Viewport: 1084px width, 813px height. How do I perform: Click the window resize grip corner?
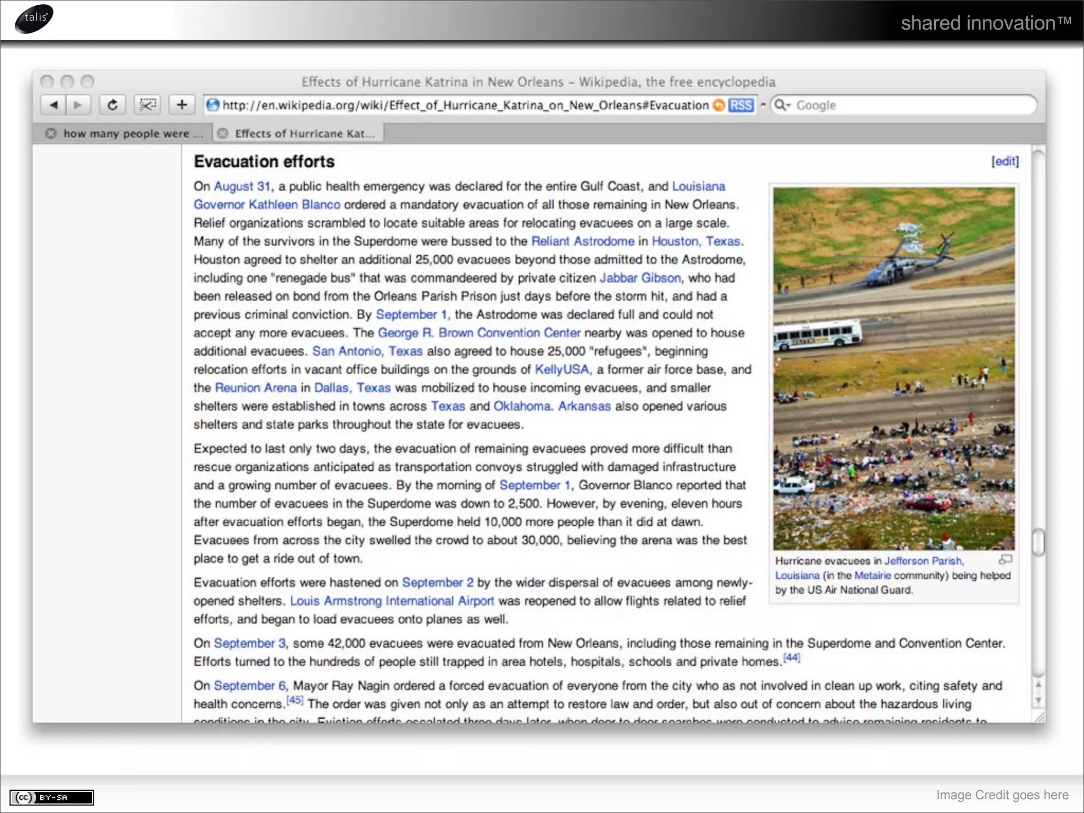1040,717
